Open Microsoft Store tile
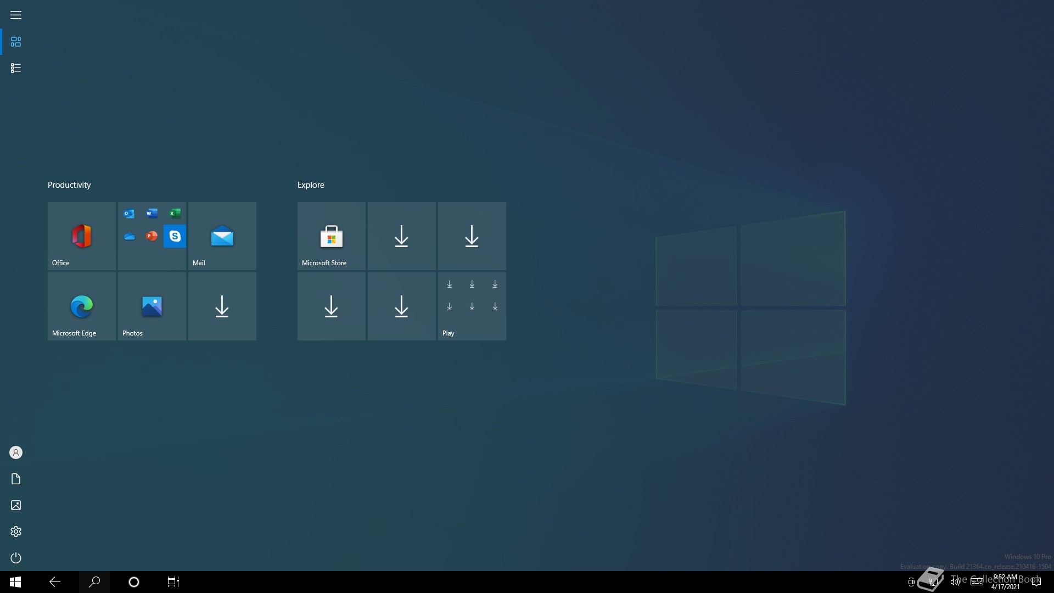 [331, 236]
